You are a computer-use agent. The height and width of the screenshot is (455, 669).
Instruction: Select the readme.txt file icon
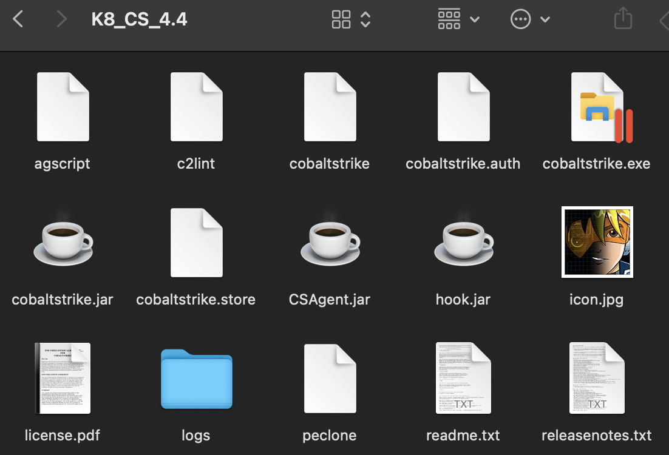pyautogui.click(x=463, y=378)
